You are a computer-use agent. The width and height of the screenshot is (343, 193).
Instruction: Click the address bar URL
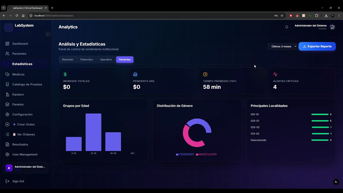click(x=54, y=16)
